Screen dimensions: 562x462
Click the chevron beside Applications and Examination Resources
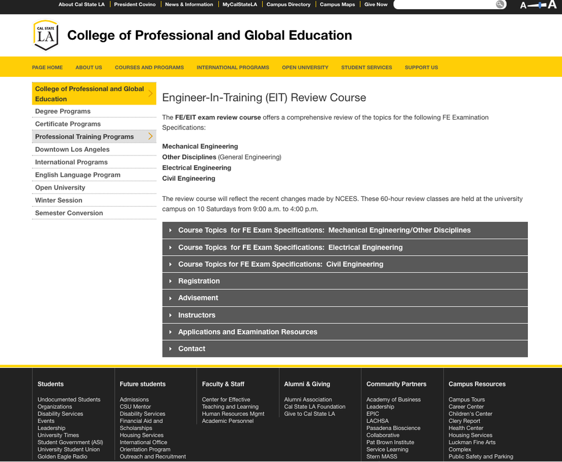[171, 331]
